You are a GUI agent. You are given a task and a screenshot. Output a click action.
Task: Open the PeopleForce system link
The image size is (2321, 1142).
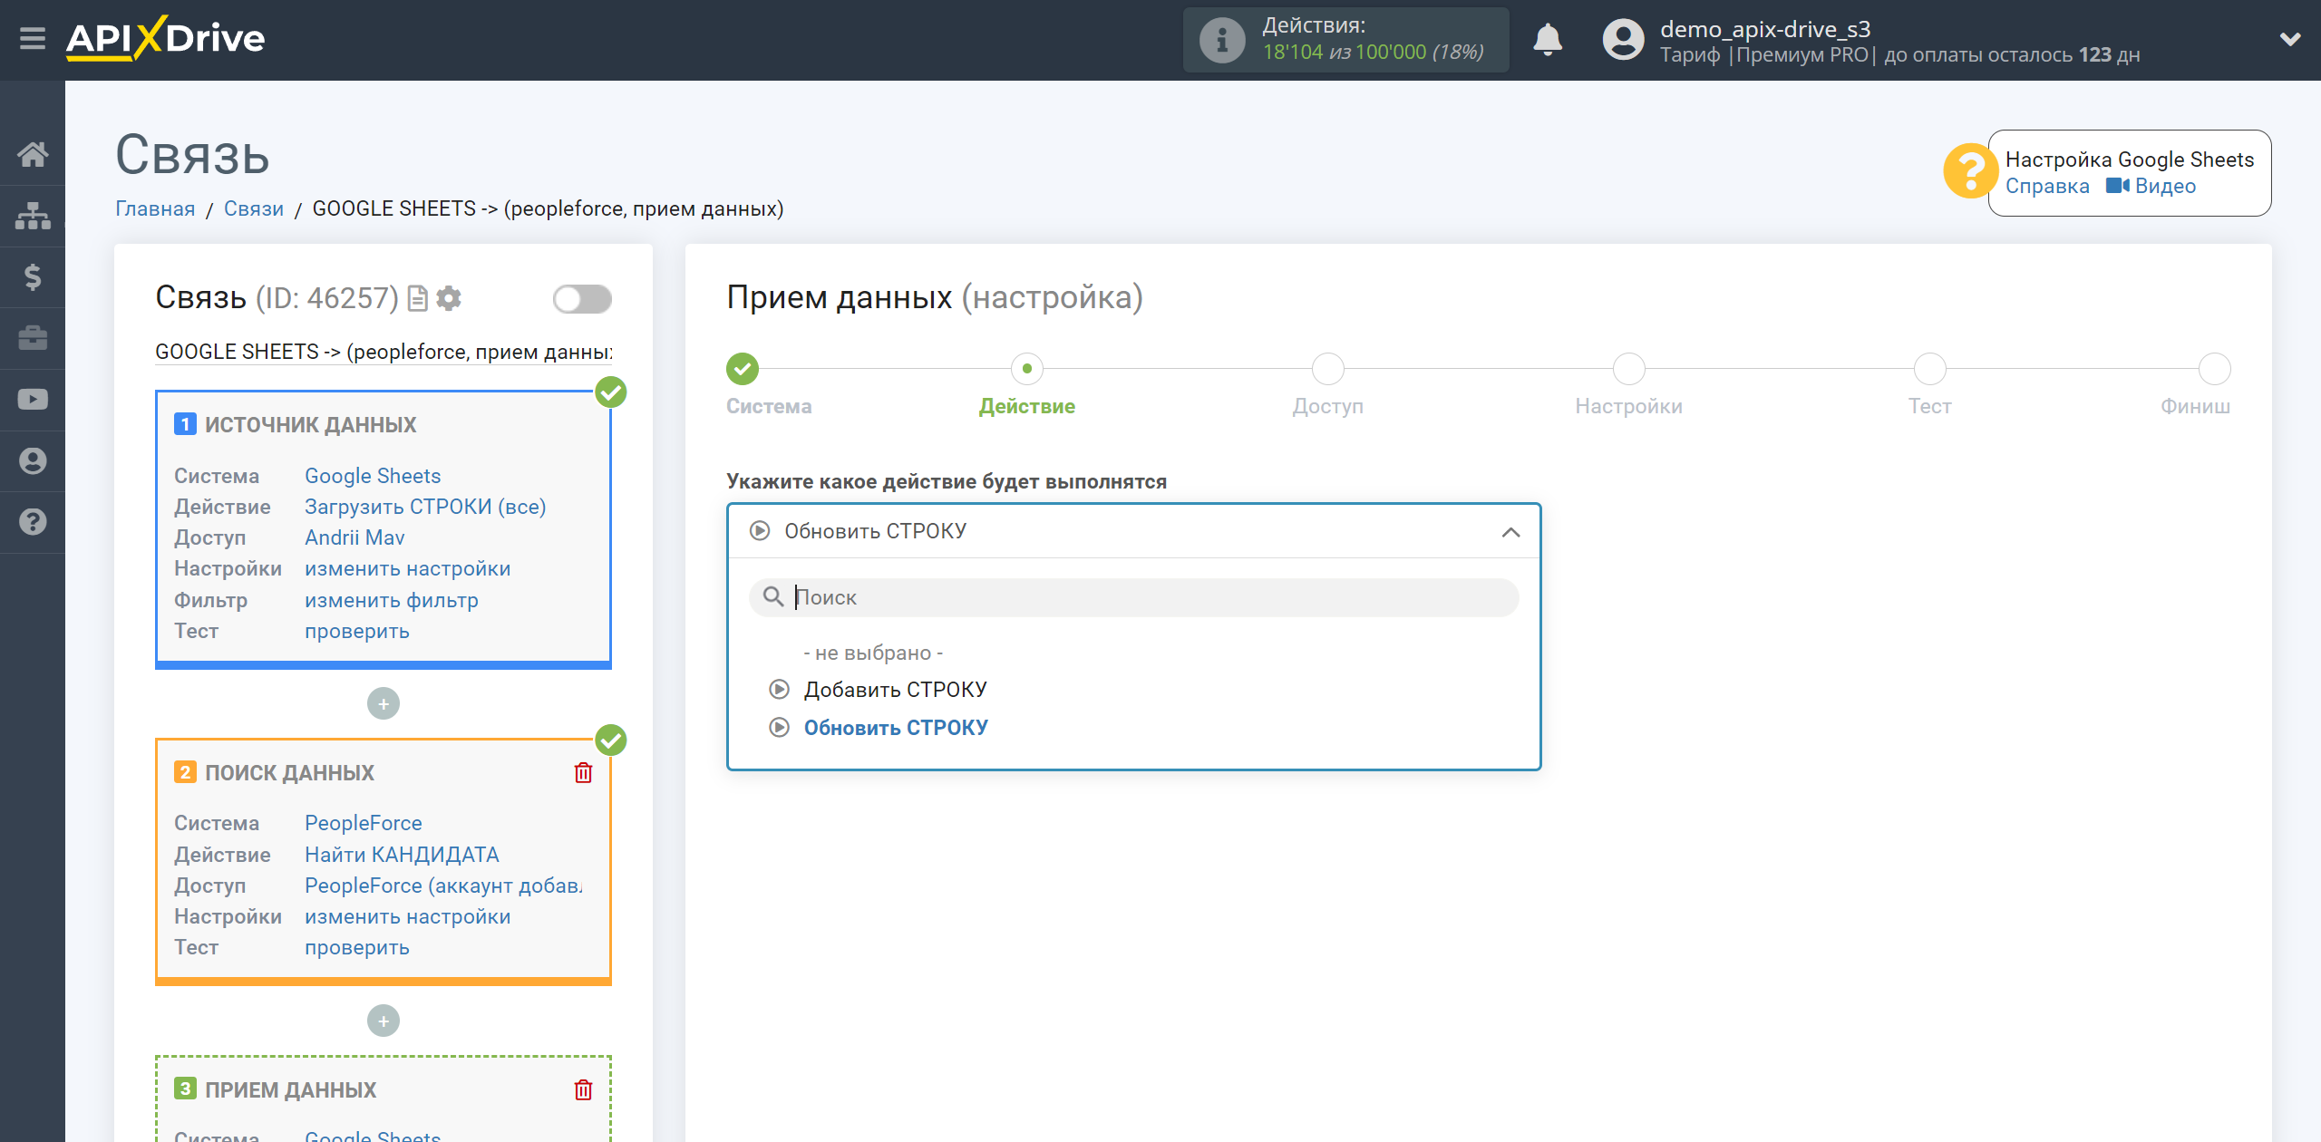(364, 823)
